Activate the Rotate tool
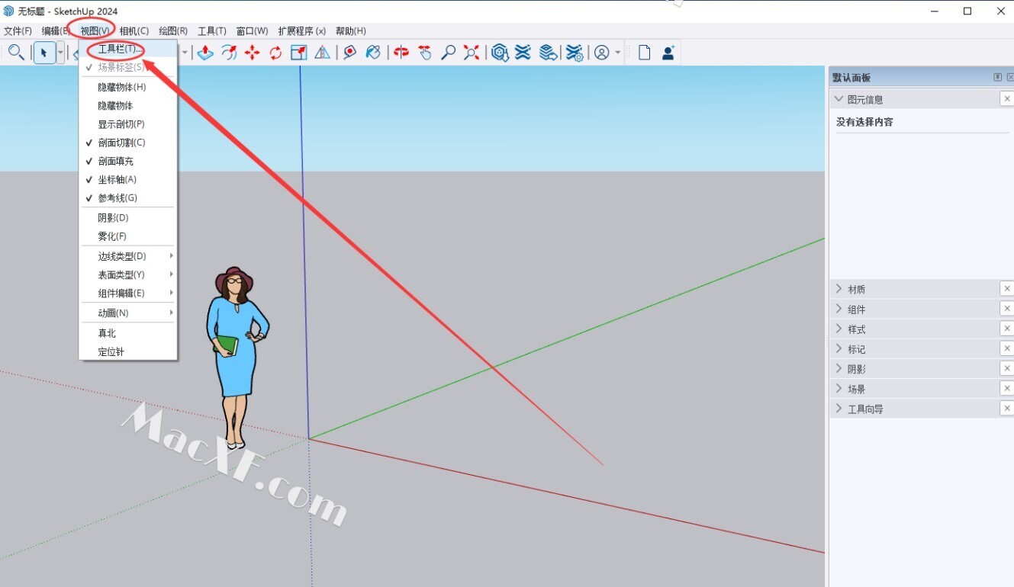Image resolution: width=1014 pixels, height=587 pixels. [x=275, y=53]
